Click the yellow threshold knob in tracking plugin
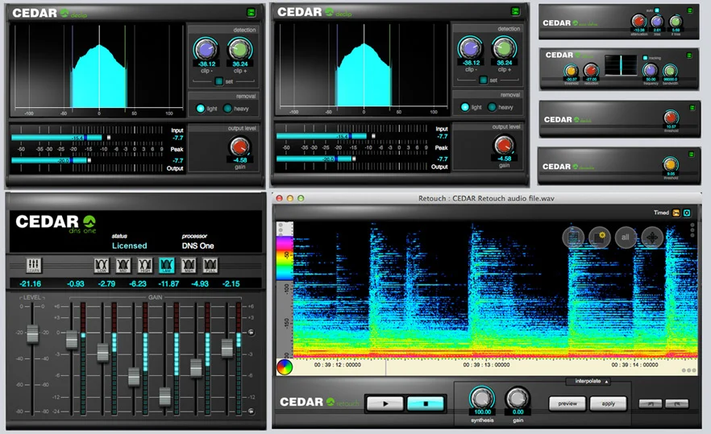 tap(571, 71)
